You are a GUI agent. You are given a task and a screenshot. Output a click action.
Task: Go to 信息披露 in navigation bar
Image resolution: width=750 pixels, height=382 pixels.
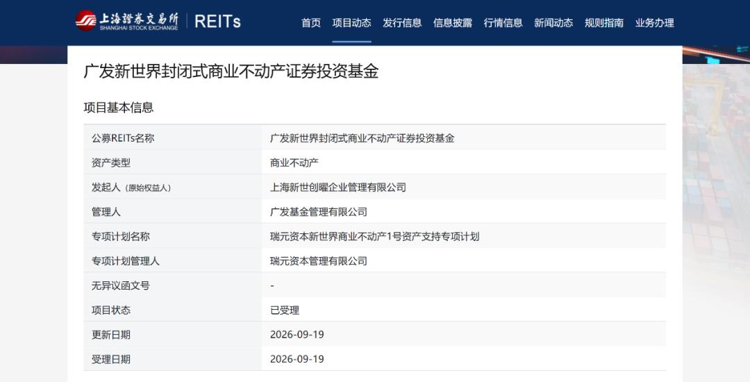[453, 22]
